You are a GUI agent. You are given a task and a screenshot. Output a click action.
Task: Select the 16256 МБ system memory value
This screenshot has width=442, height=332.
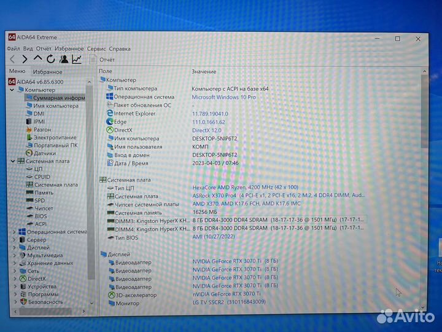pyautogui.click(x=204, y=212)
